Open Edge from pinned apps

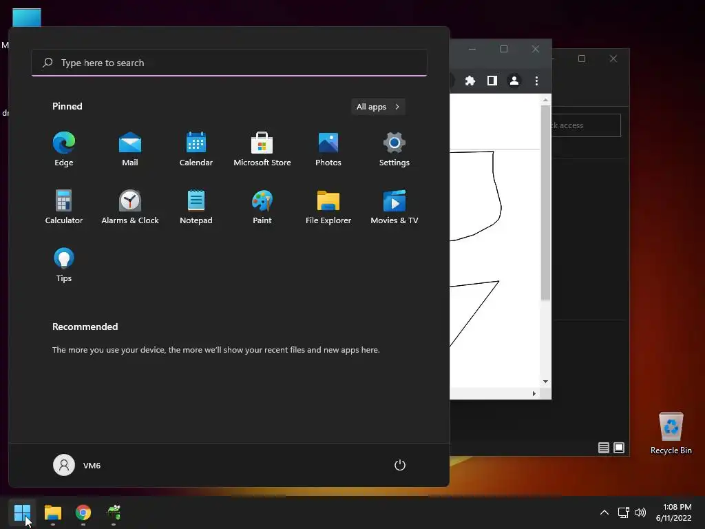coord(64,149)
